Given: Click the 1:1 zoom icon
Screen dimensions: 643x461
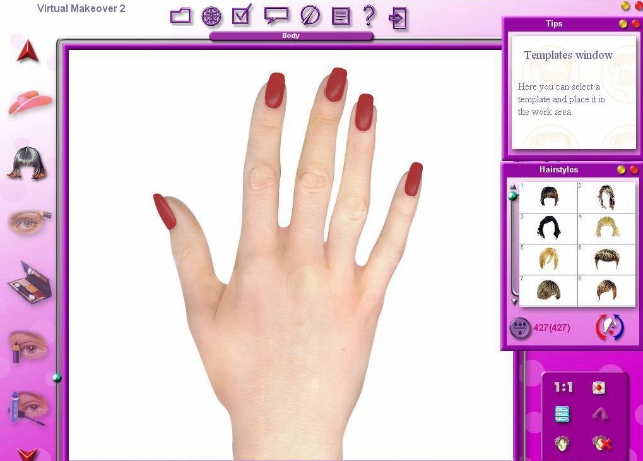Looking at the screenshot, I should [563, 387].
